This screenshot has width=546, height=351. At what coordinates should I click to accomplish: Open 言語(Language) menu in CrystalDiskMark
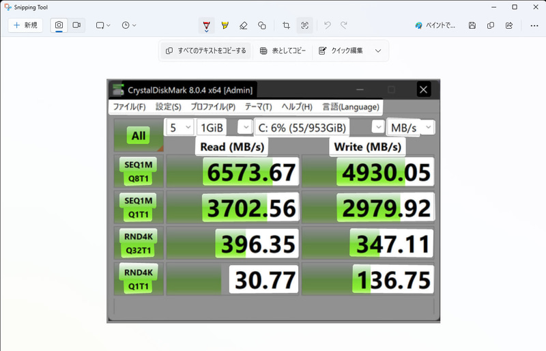pyautogui.click(x=351, y=107)
